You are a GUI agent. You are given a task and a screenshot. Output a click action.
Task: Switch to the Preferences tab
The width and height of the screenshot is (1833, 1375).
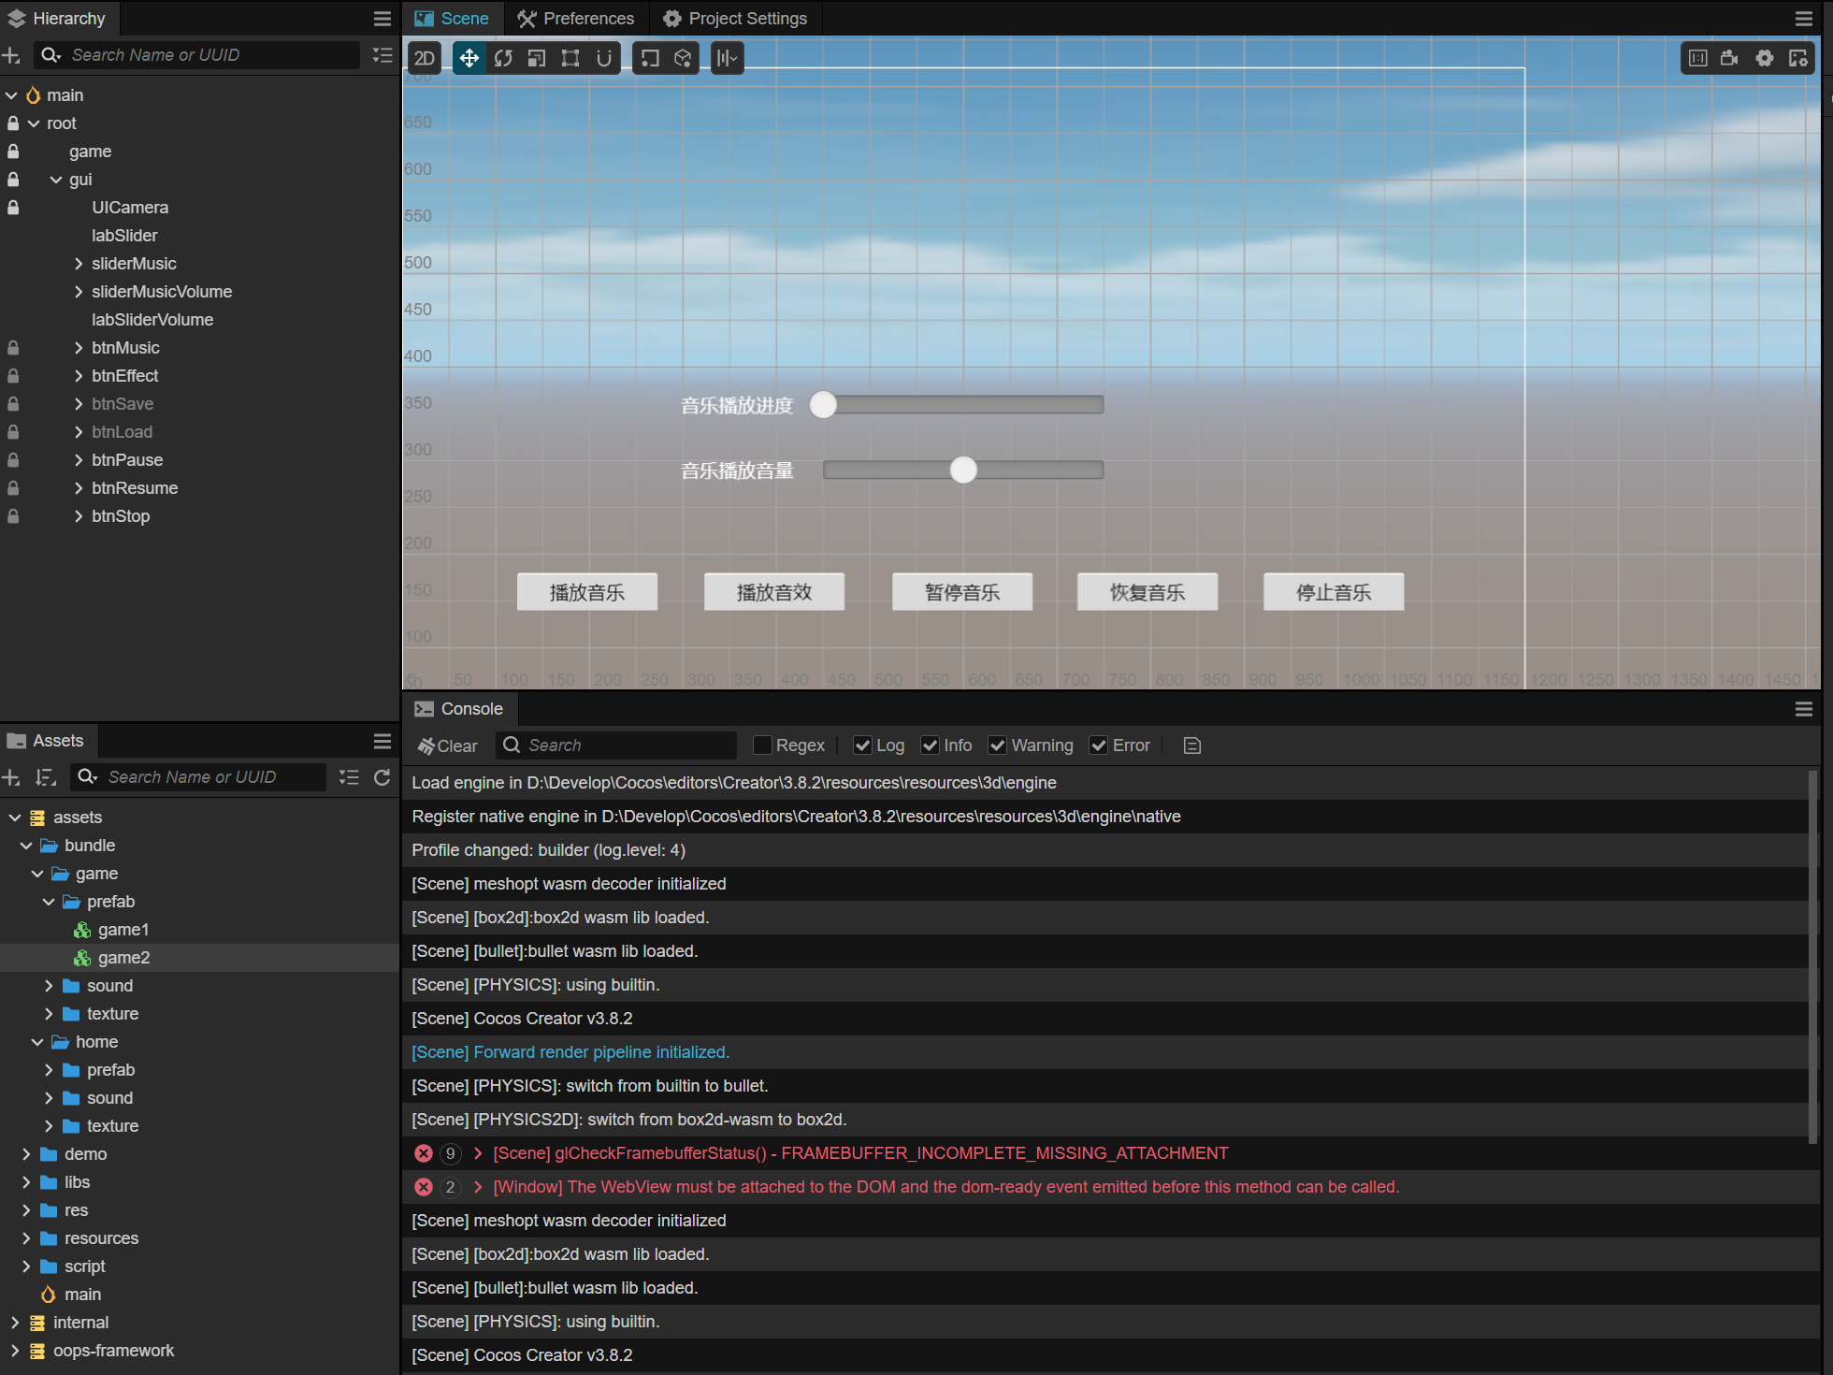[x=576, y=19]
